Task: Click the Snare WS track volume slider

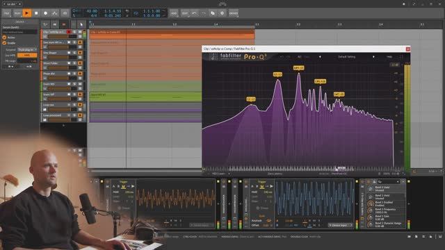Action: click(x=63, y=88)
